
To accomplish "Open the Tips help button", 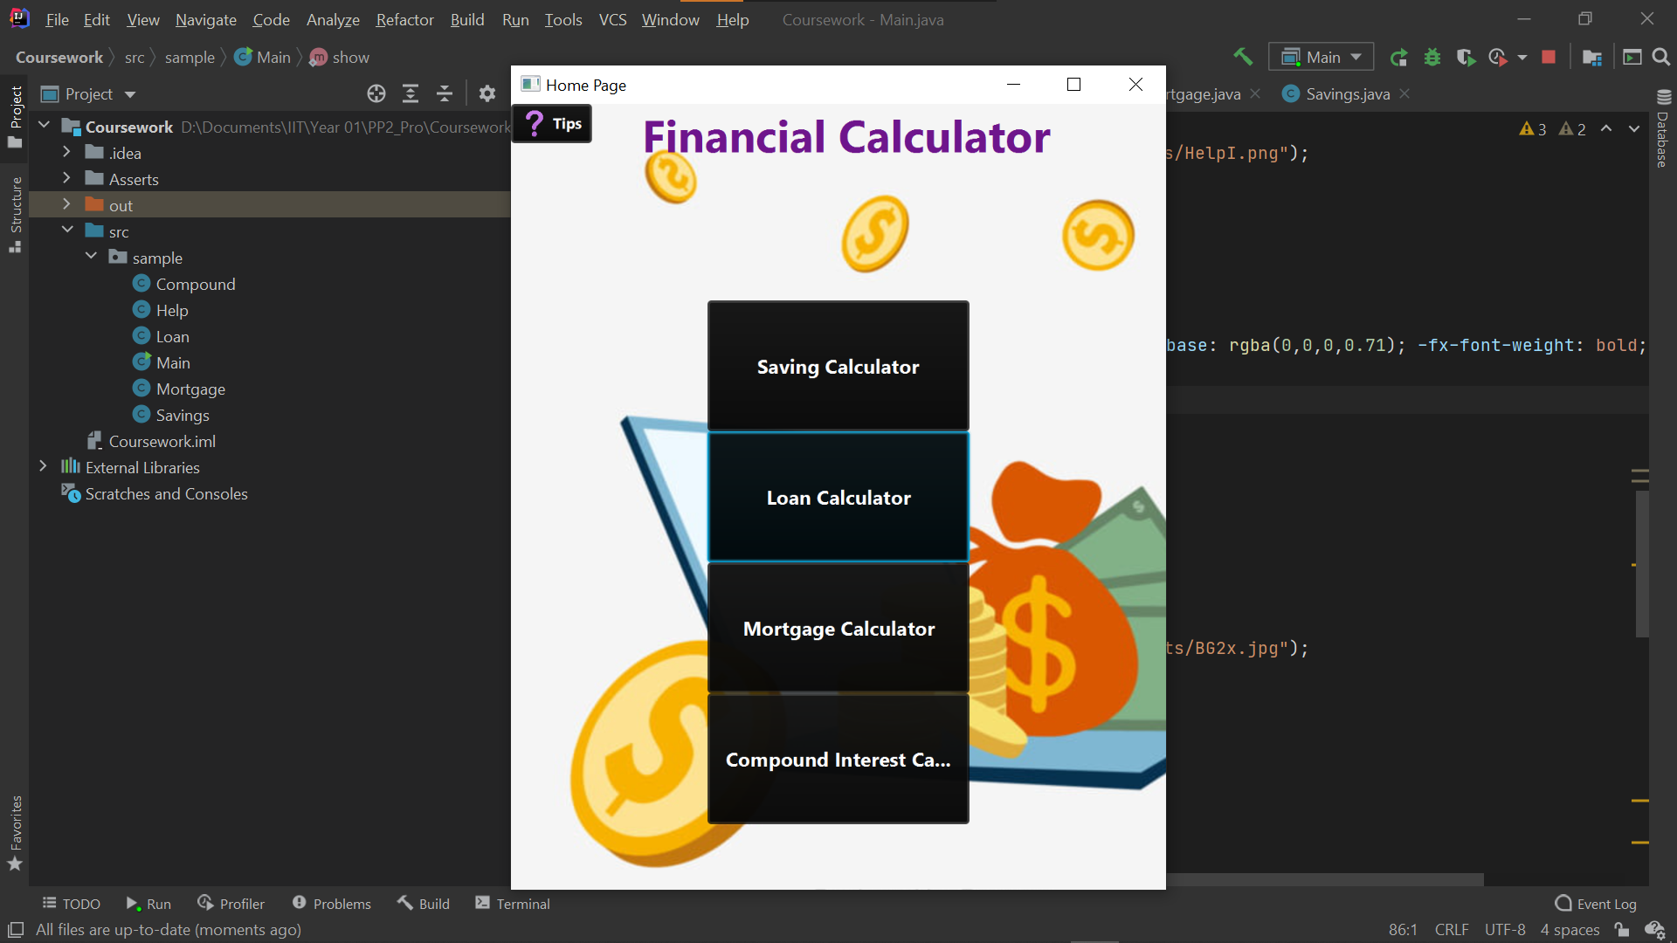I will pos(552,124).
